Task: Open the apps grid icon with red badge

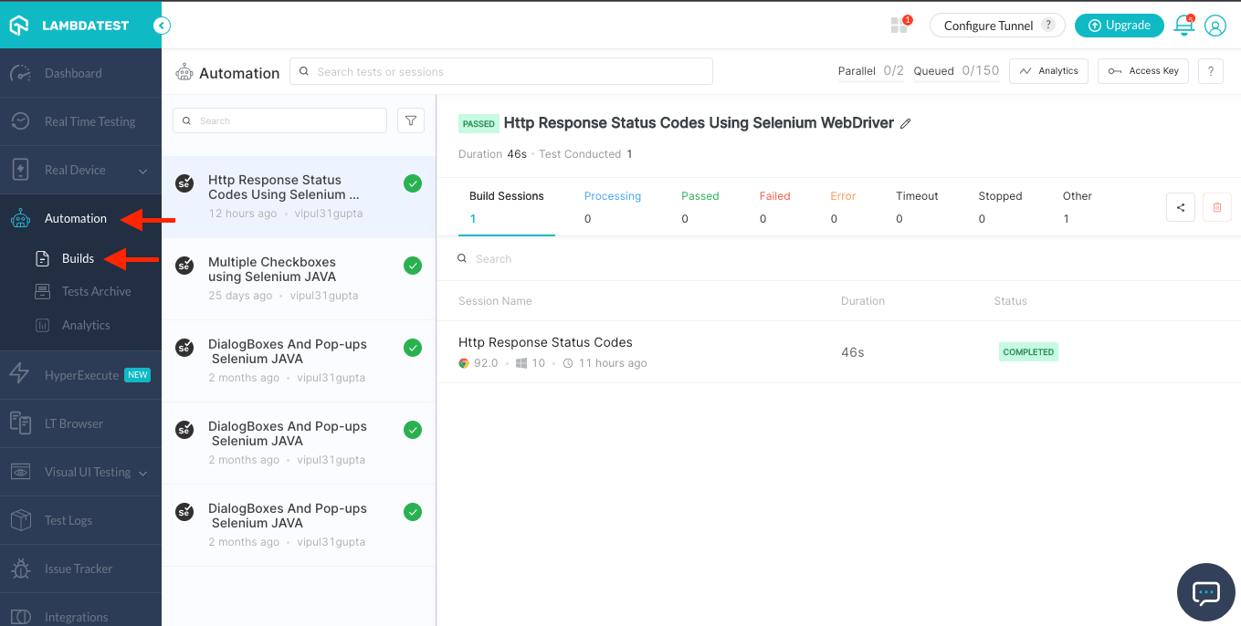Action: (899, 26)
